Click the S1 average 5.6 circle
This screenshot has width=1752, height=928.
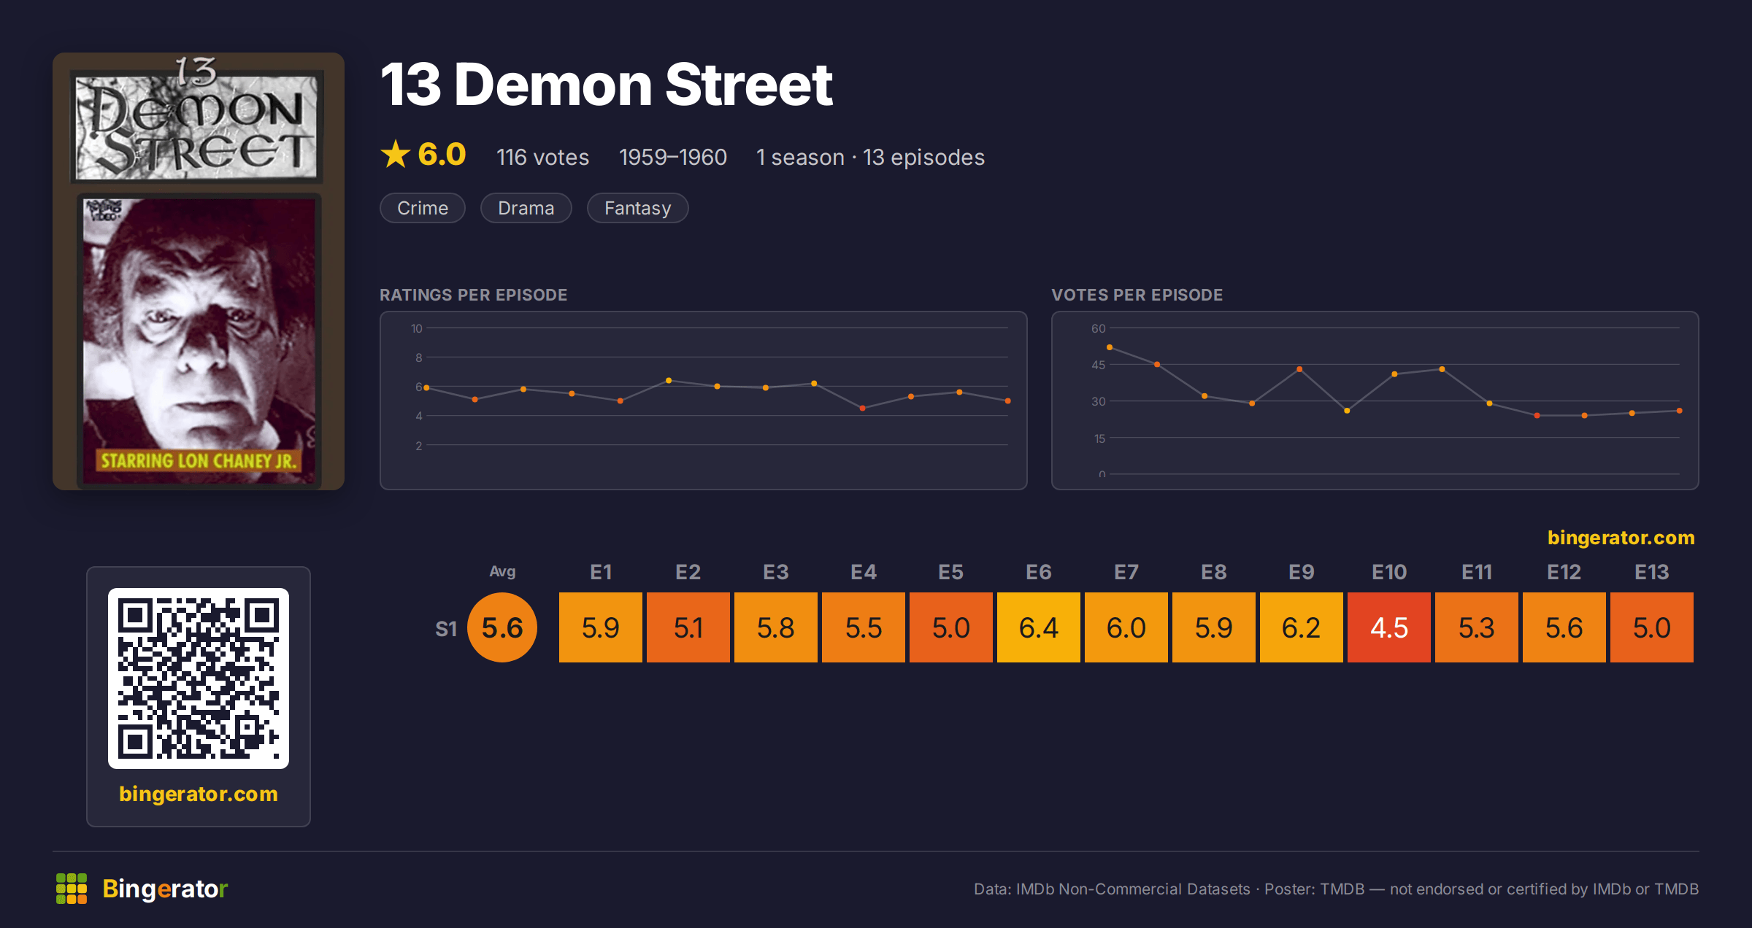tap(502, 627)
